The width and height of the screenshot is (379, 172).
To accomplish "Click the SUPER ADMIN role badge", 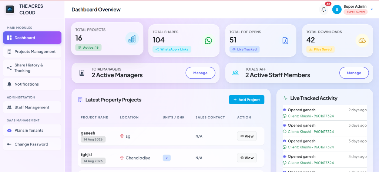I will click(x=356, y=12).
